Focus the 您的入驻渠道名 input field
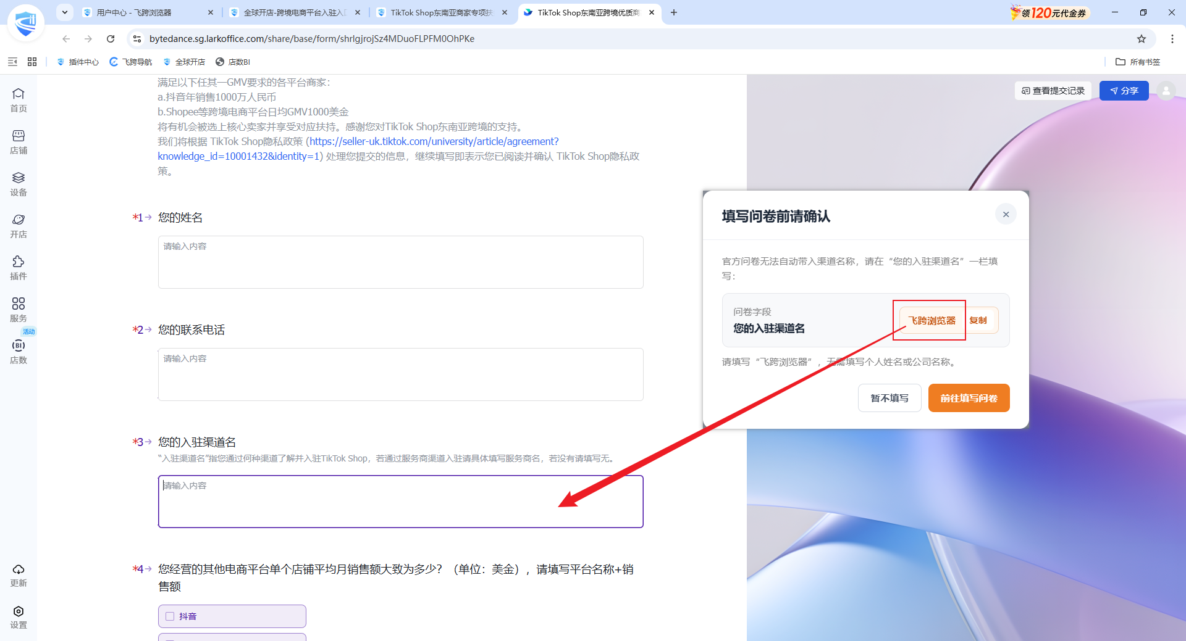This screenshot has width=1186, height=641. tap(401, 502)
